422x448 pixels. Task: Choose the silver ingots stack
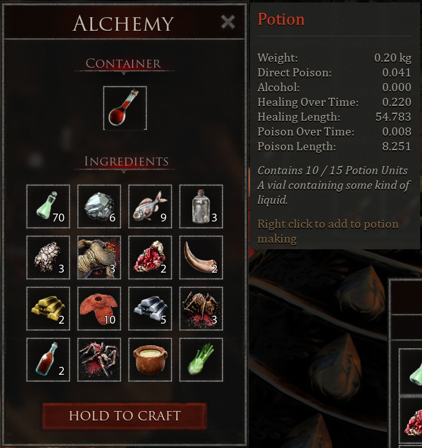150,308
